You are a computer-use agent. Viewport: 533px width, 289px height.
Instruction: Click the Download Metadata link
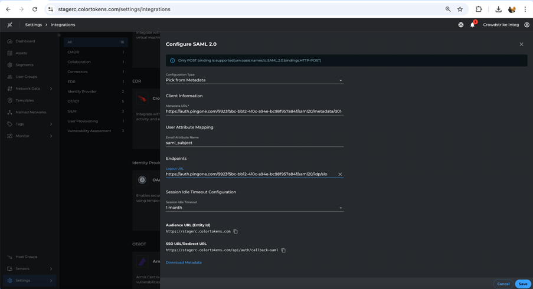(x=184, y=262)
